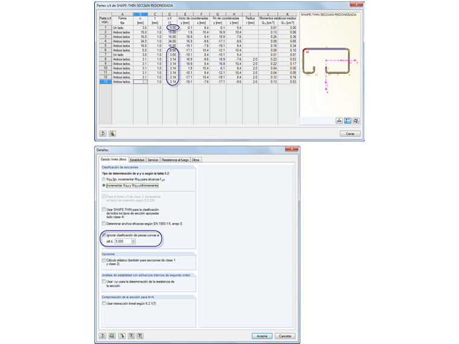Click the 'Opciones' section heading
This screenshot has height=344, width=459.
click(x=108, y=254)
